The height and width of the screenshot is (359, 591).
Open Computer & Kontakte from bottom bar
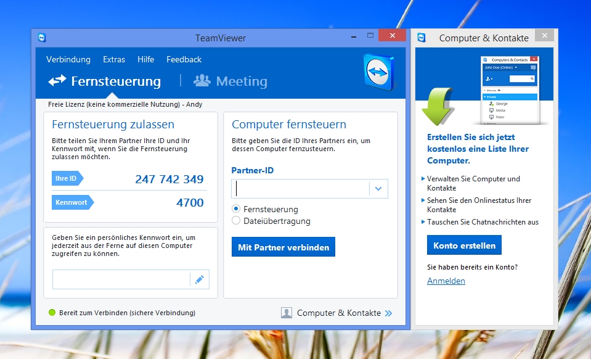[x=336, y=313]
